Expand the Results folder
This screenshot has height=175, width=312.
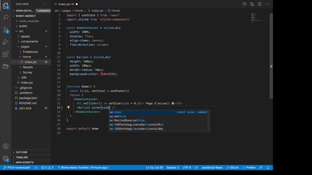31,67
